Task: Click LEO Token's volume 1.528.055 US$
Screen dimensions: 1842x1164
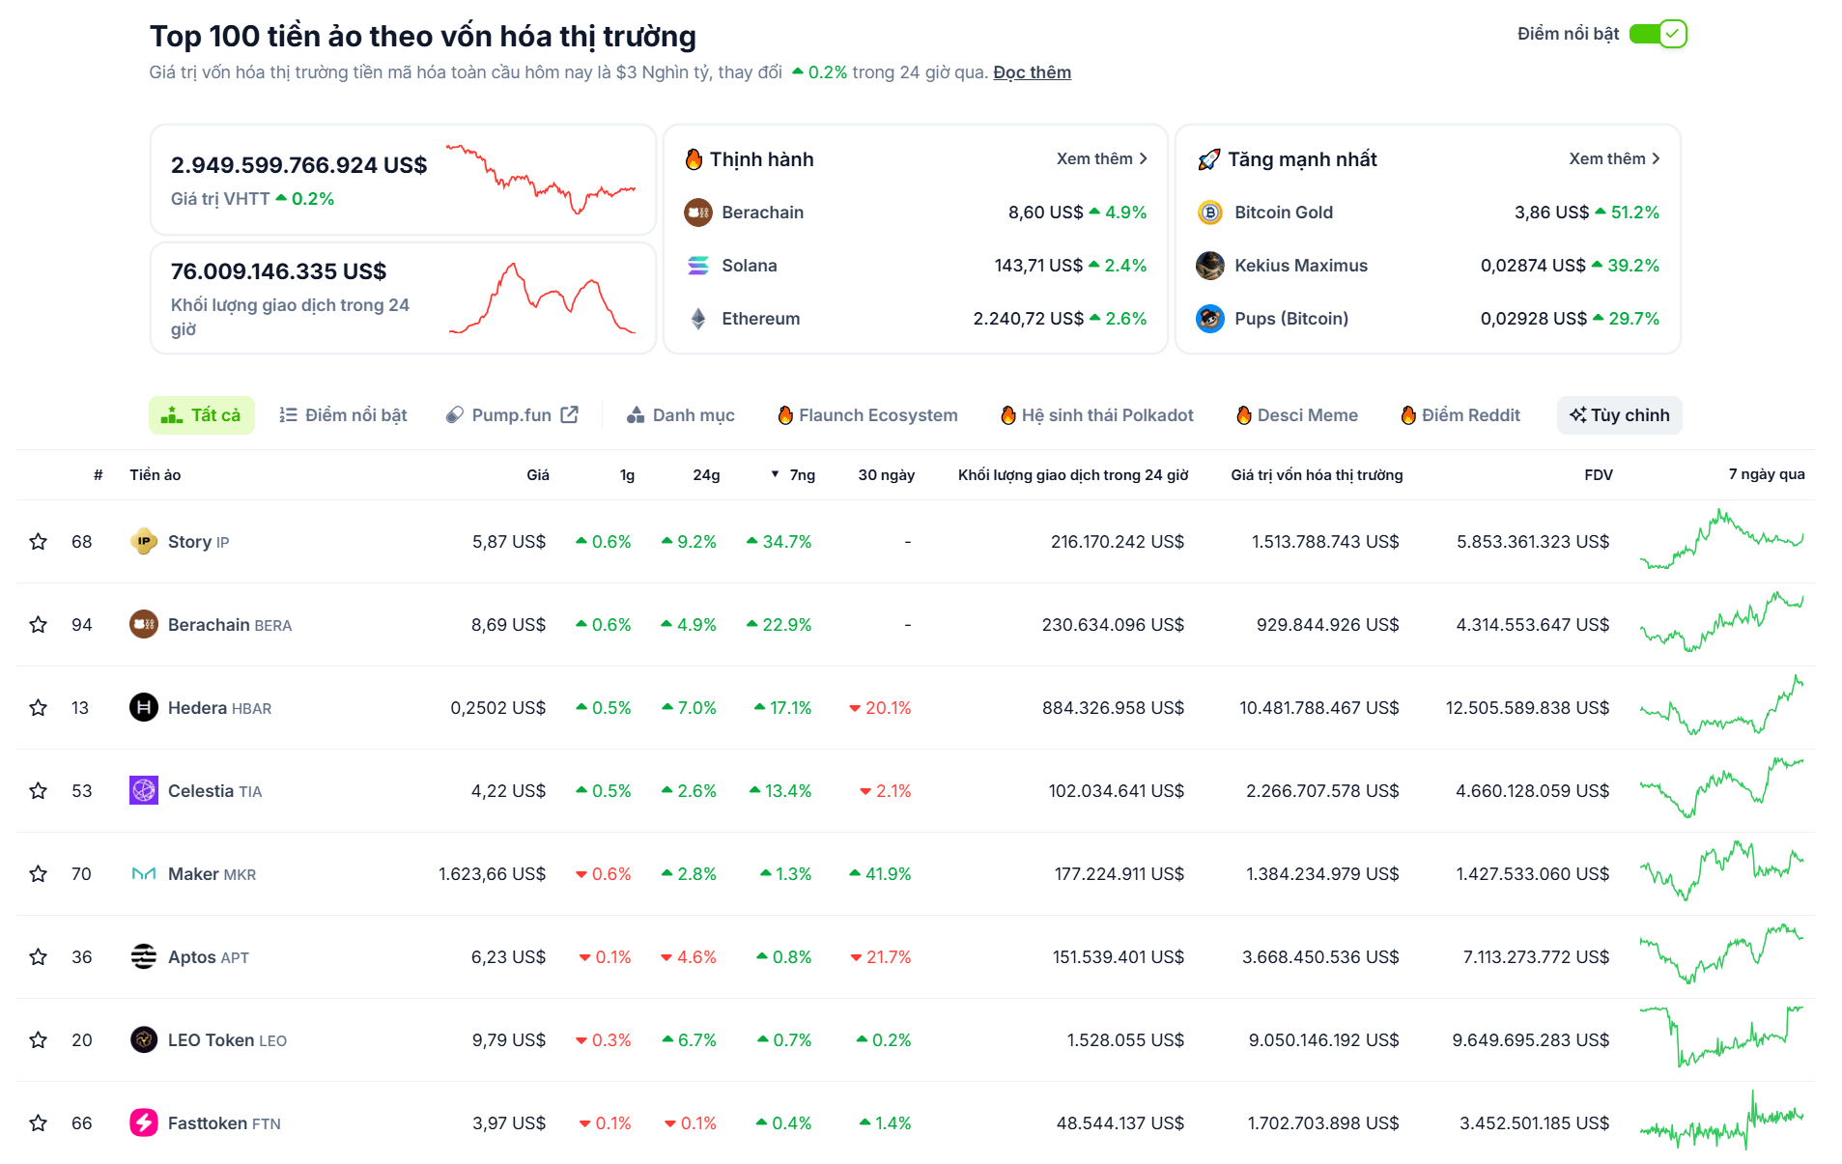Action: pos(1125,1040)
